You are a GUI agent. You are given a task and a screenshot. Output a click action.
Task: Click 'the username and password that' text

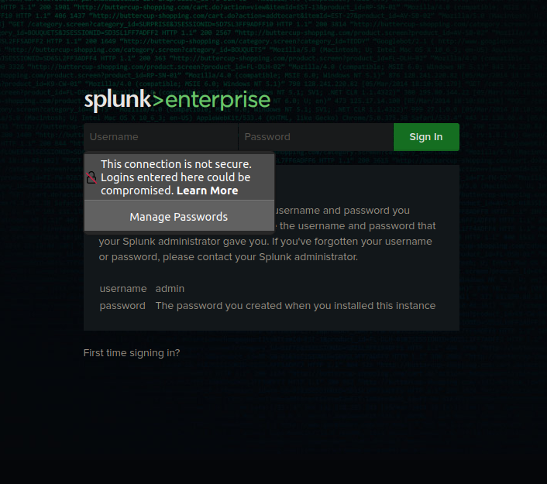358,226
